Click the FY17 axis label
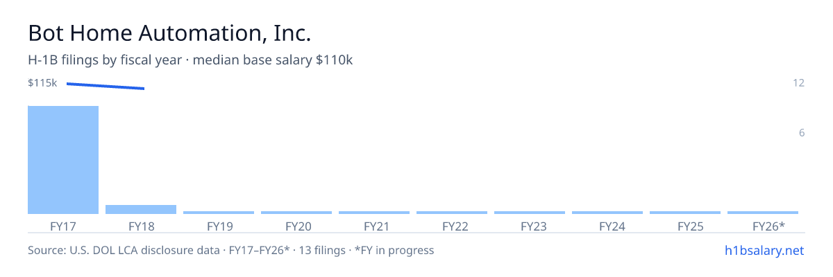The width and height of the screenshot is (833, 277). click(63, 226)
